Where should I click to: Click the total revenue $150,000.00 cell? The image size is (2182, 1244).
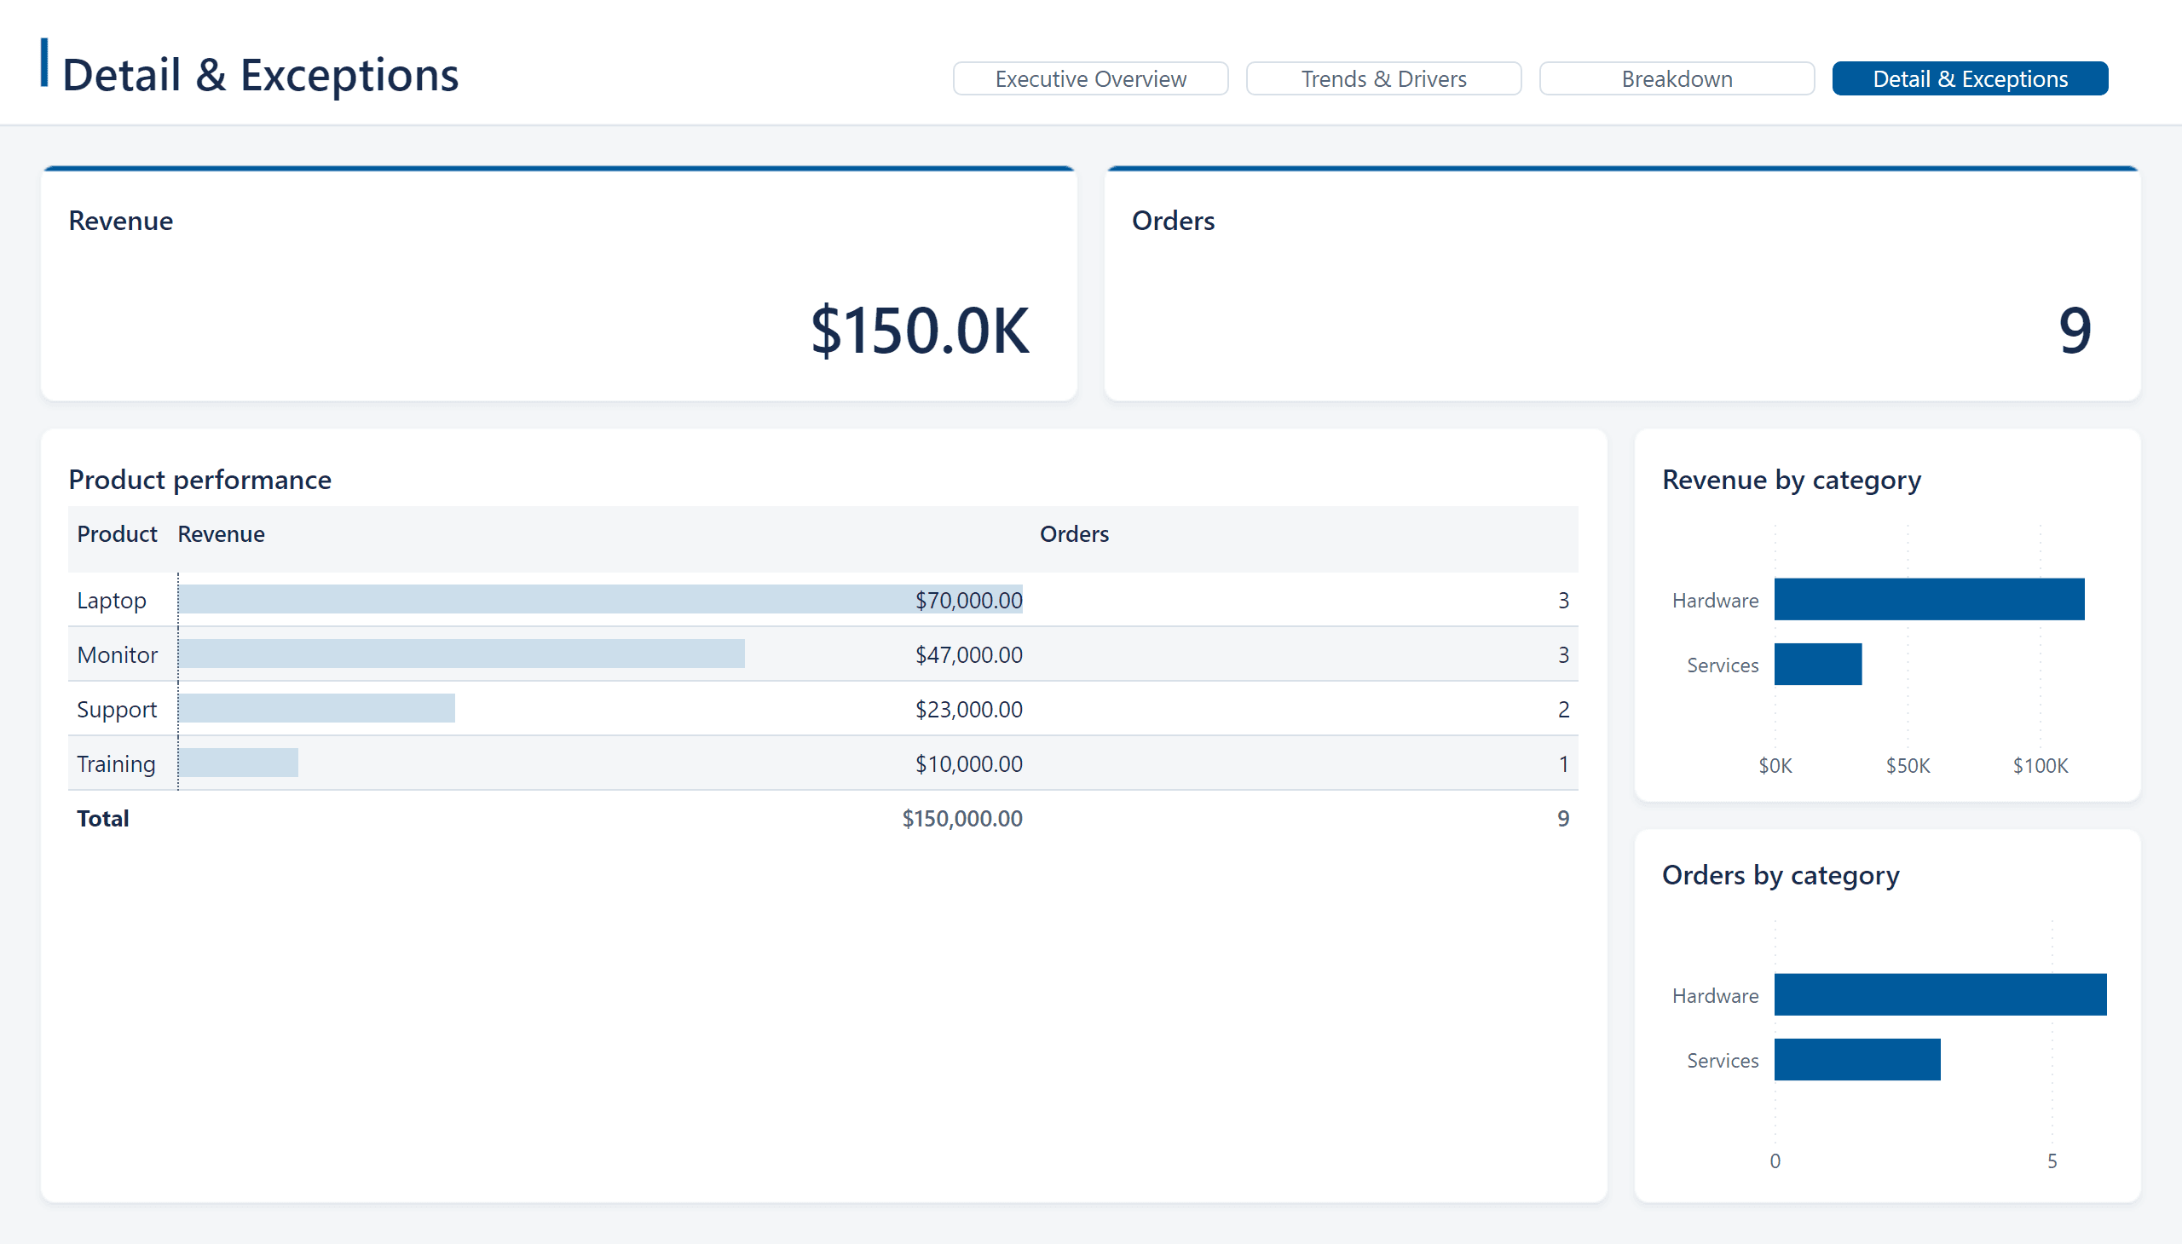pyautogui.click(x=962, y=819)
